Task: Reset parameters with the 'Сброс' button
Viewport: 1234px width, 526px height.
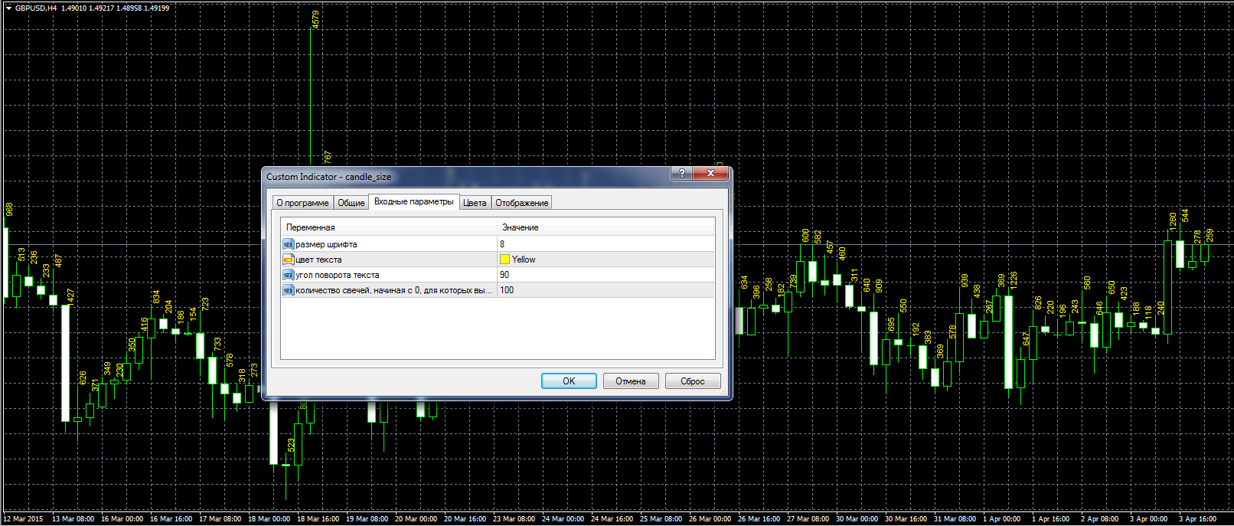Action: [692, 381]
